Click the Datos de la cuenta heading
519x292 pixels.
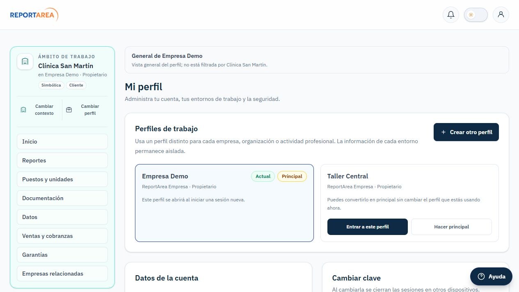[167, 278]
